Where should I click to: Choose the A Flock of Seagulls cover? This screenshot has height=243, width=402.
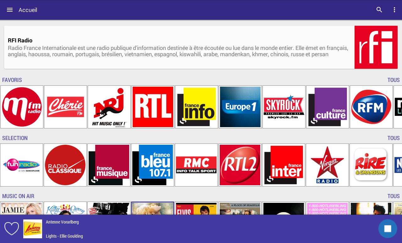(x=240, y=208)
